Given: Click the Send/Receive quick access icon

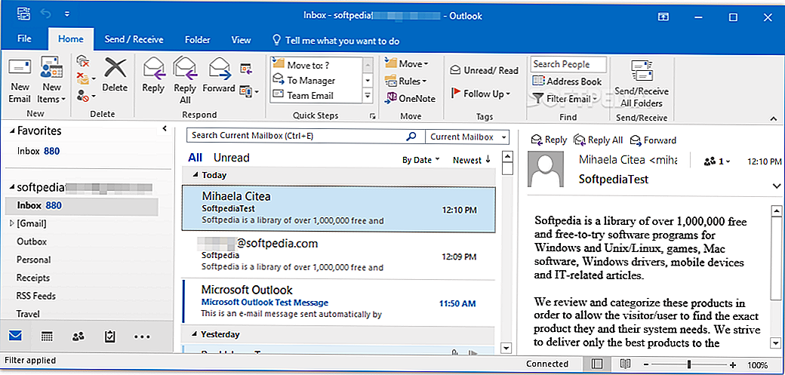Looking at the screenshot, I should [x=23, y=14].
